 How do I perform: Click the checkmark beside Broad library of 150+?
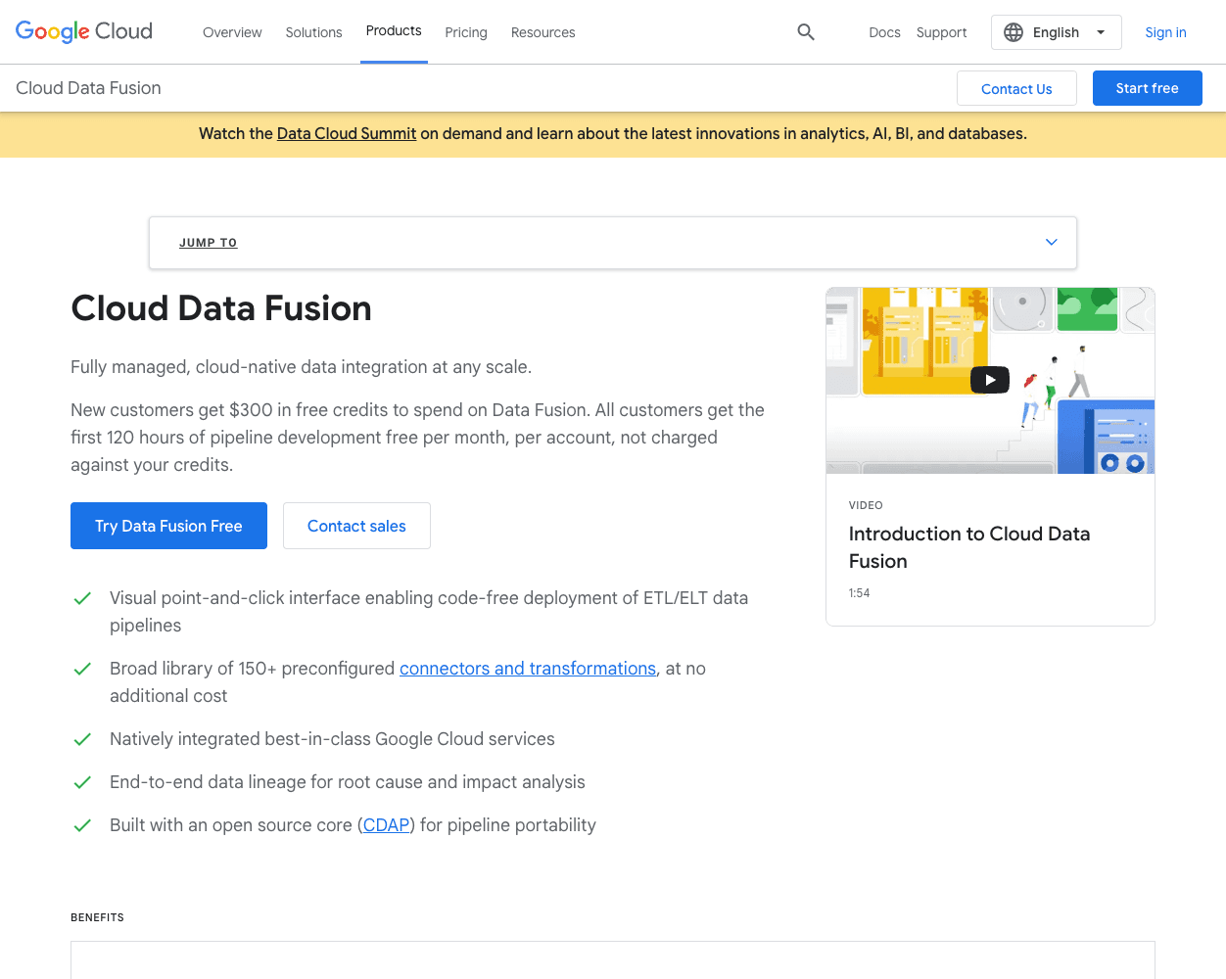pos(82,669)
